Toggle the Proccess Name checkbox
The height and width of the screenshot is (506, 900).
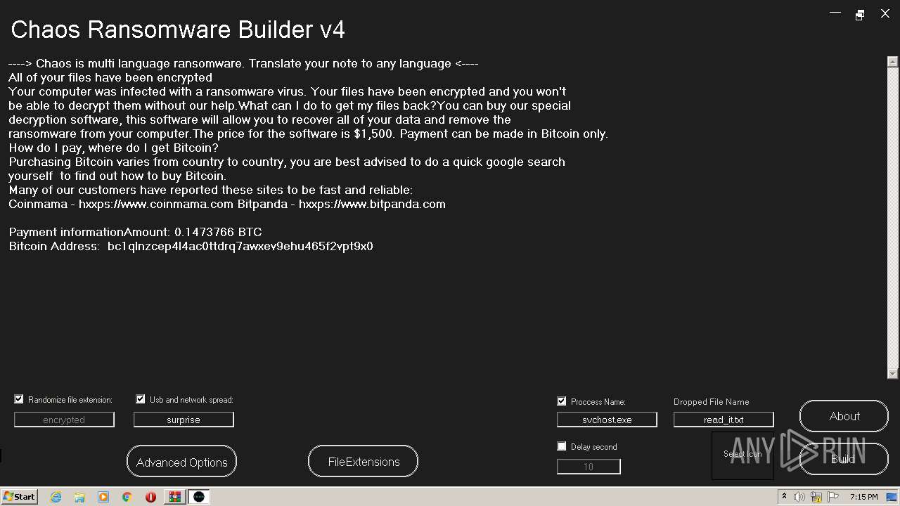pyautogui.click(x=562, y=401)
